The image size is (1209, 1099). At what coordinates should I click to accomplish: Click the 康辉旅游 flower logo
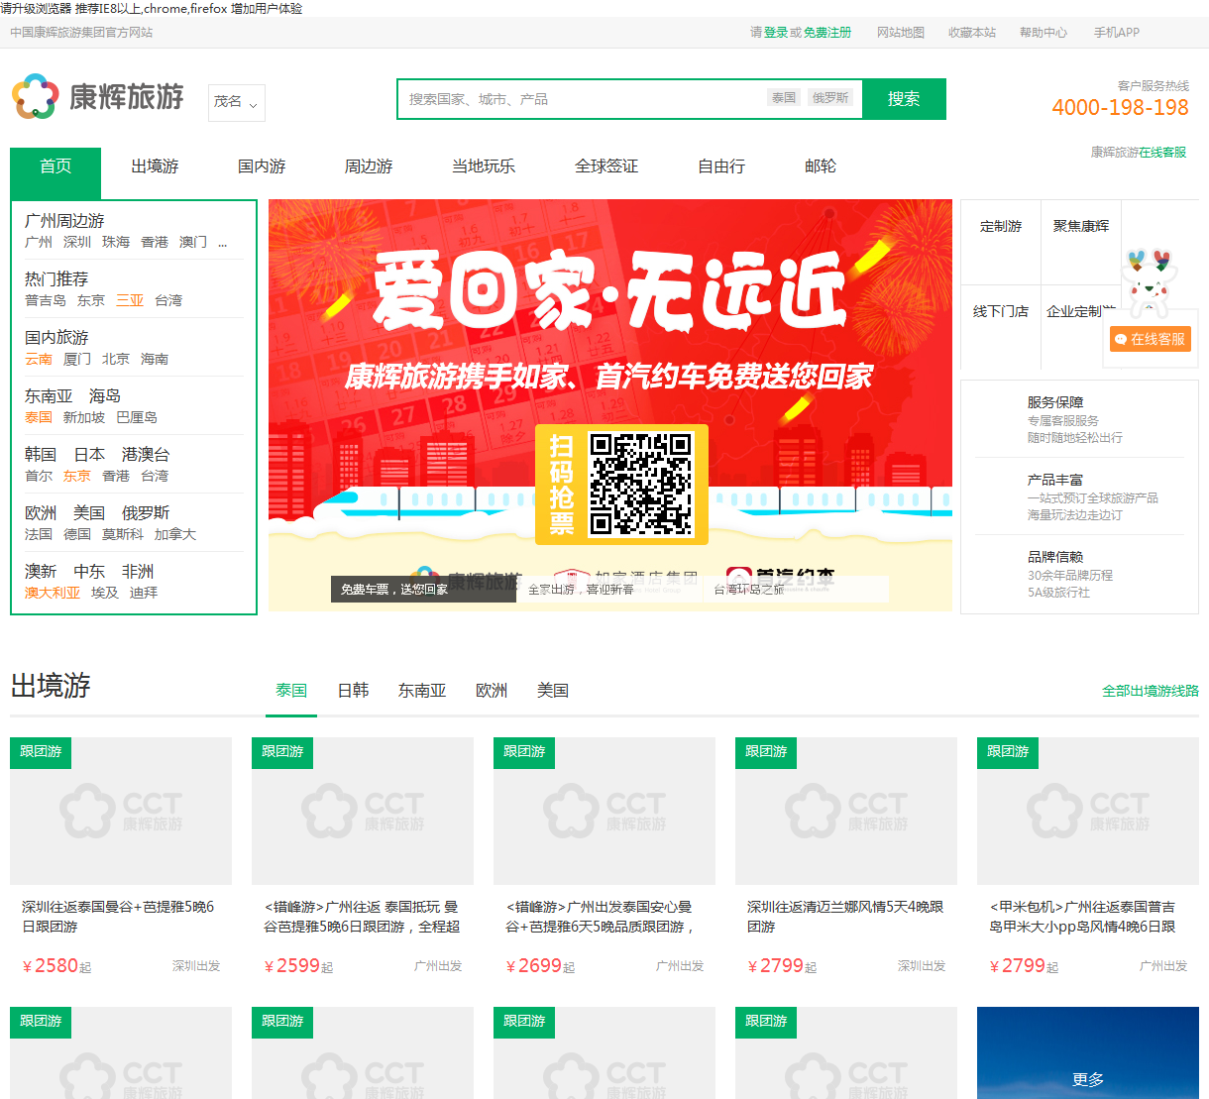pyautogui.click(x=97, y=96)
